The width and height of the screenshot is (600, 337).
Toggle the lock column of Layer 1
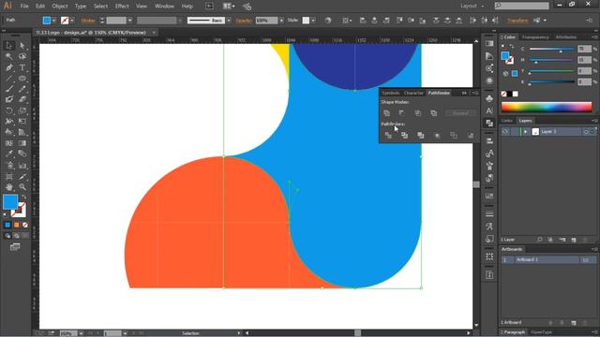click(515, 131)
